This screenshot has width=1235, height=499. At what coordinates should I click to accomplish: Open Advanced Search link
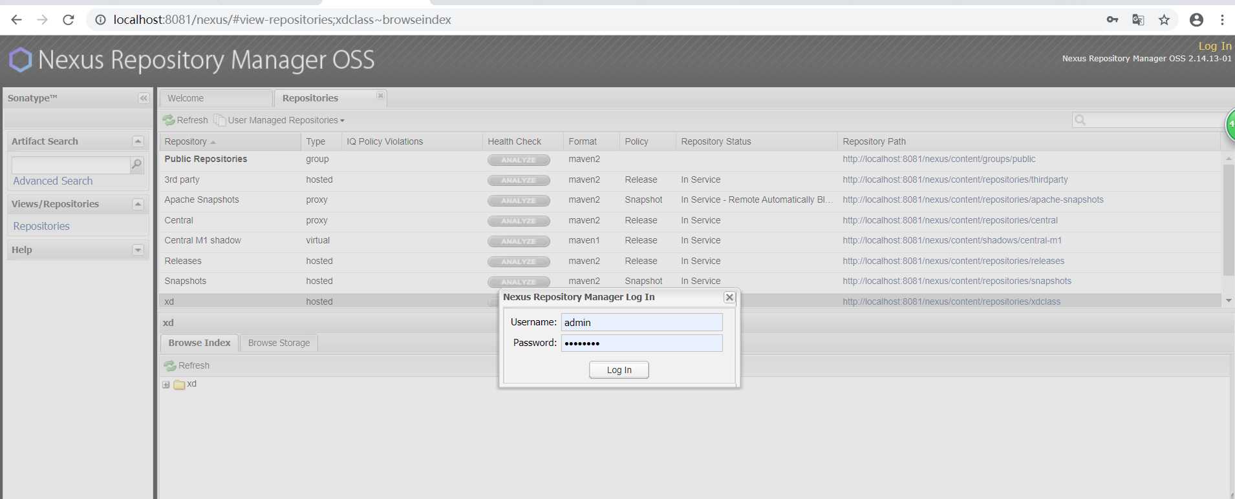(x=53, y=181)
